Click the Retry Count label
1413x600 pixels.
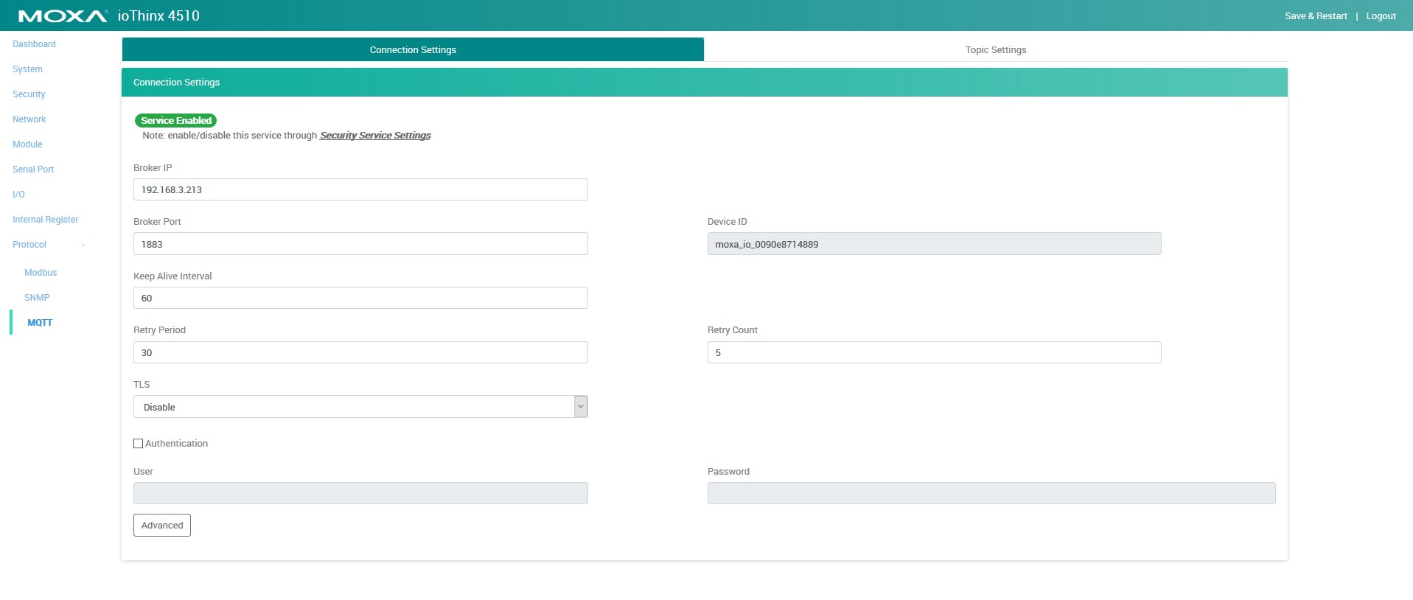pyautogui.click(x=732, y=330)
